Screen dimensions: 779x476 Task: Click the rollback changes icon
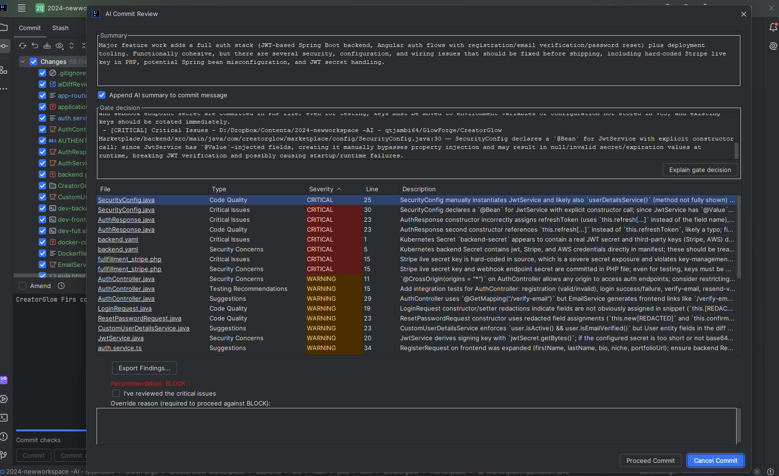(x=35, y=46)
